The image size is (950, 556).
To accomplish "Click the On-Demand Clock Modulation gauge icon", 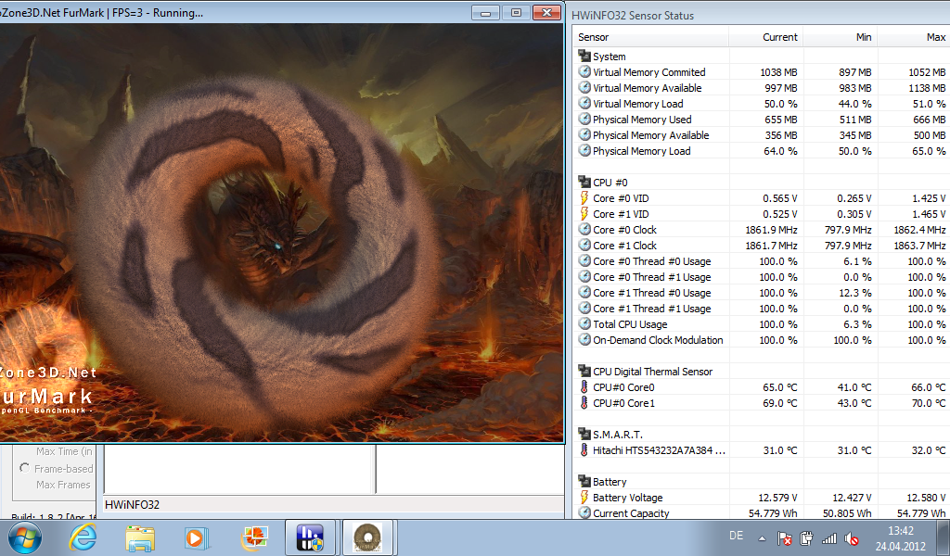I will (x=584, y=339).
